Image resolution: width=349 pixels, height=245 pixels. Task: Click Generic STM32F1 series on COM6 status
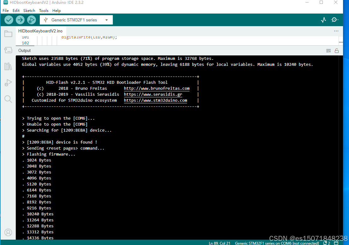[277, 243]
